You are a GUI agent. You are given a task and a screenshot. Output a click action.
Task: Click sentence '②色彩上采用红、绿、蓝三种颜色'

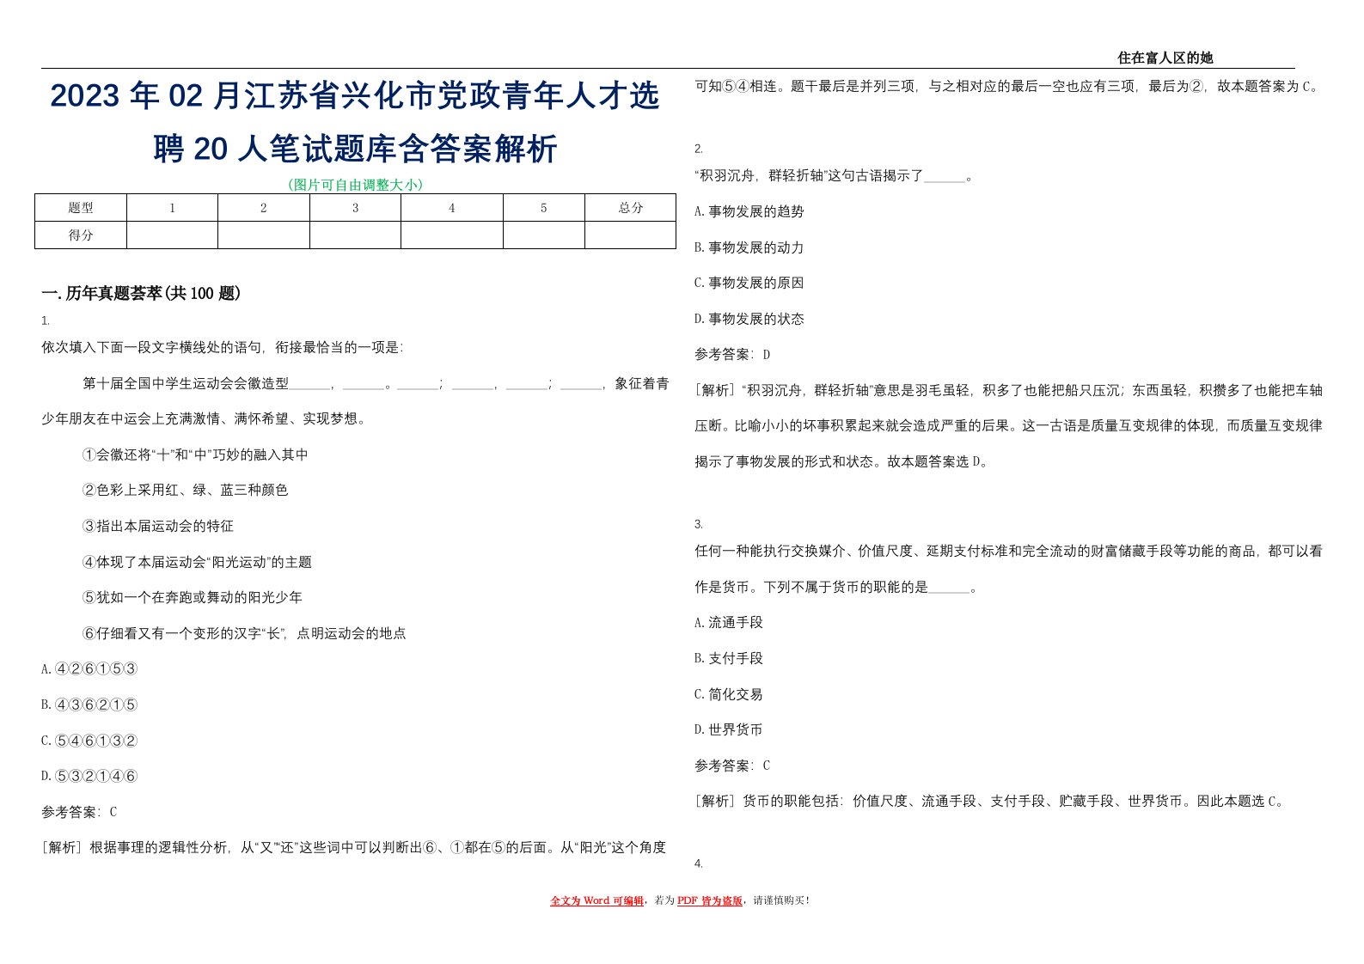coord(185,490)
